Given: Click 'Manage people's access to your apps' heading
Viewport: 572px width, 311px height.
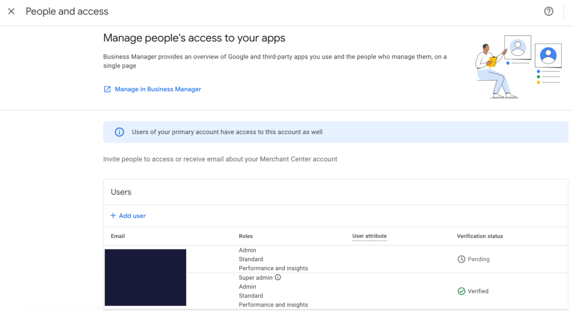Looking at the screenshot, I should [194, 38].
